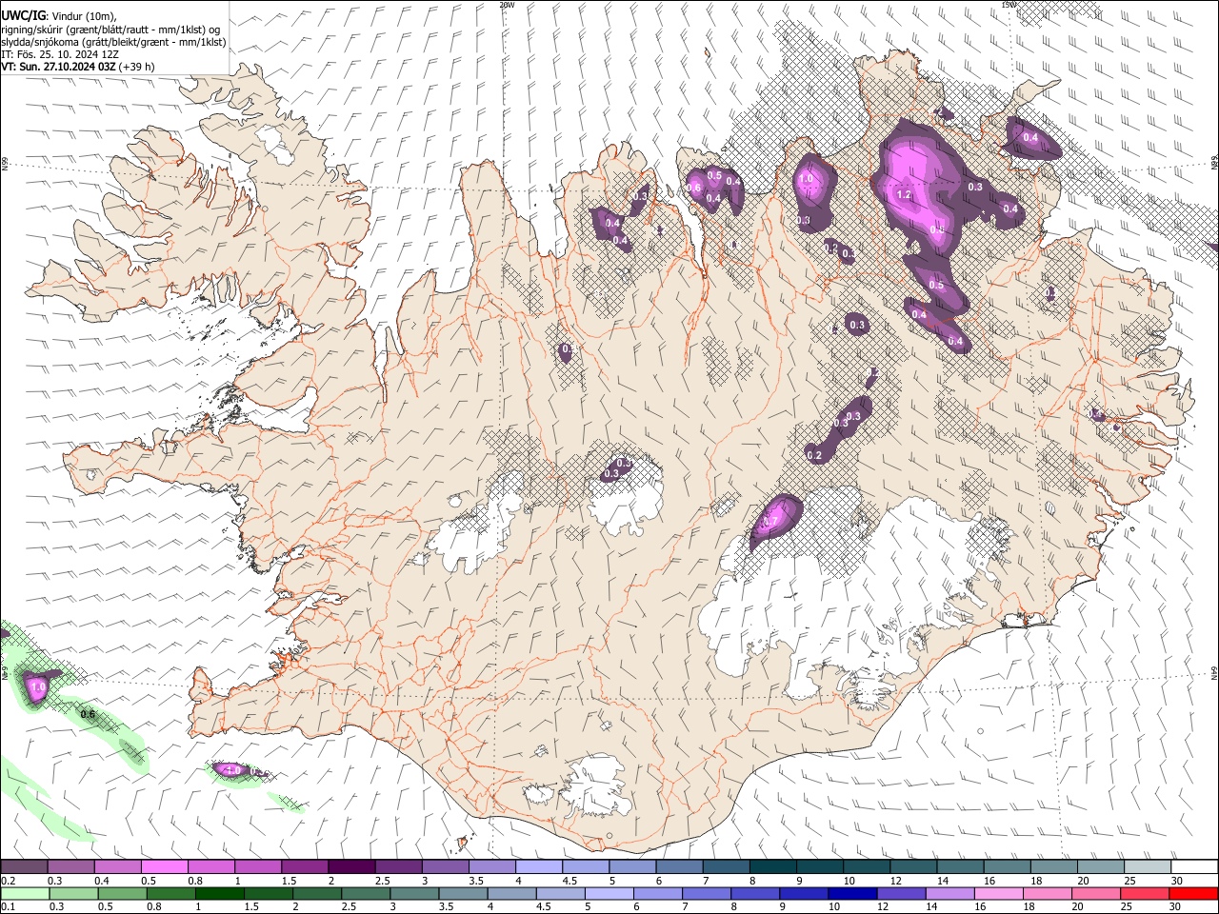Select the white upper swatch after 30
Viewport: 1219px width, 914px height.
(1194, 867)
